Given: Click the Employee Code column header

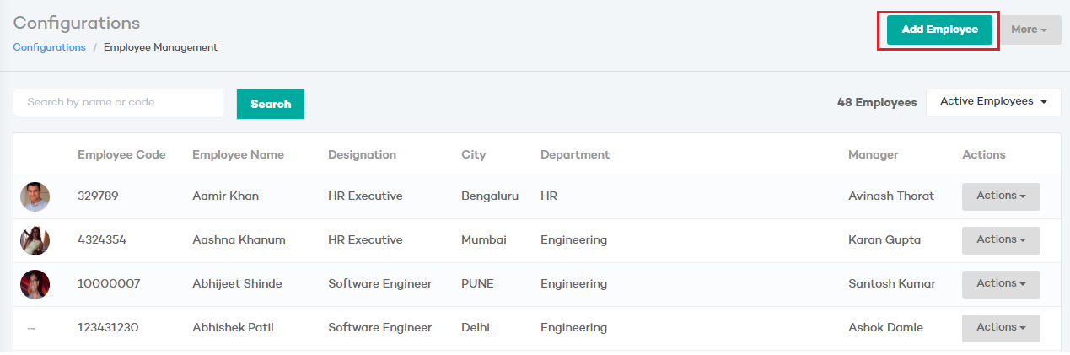Looking at the screenshot, I should pos(121,154).
